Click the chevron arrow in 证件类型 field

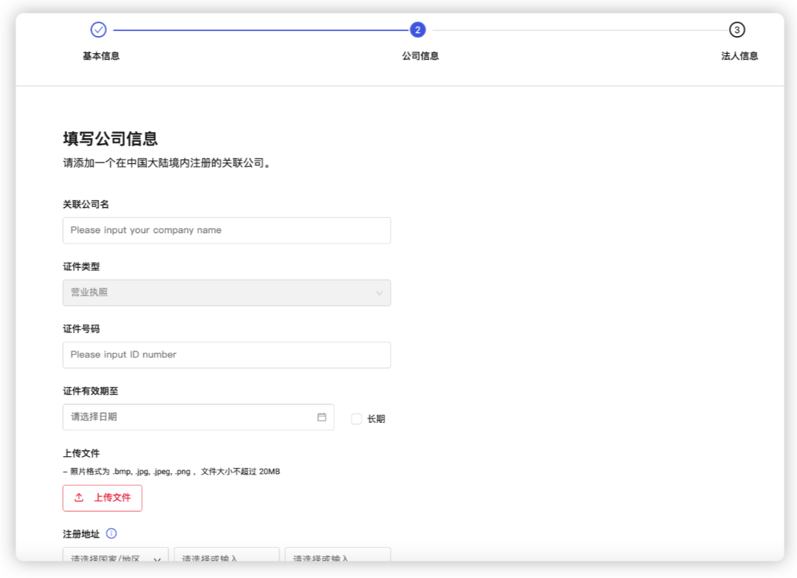[379, 293]
